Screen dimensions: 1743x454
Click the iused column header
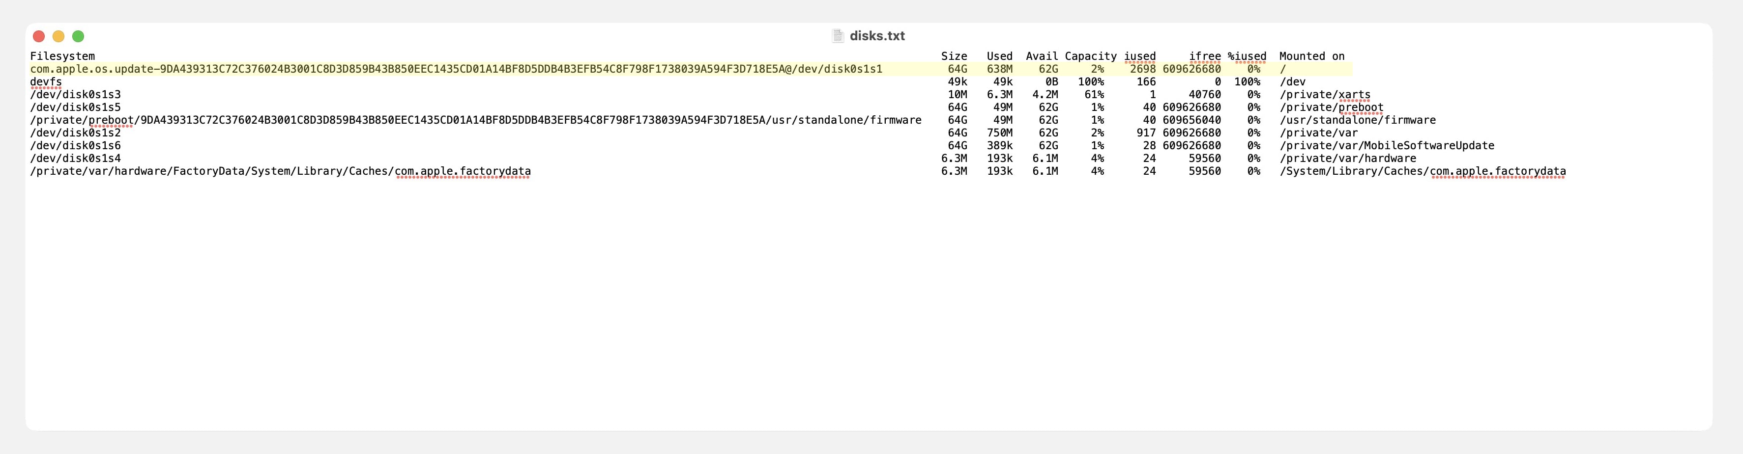[1139, 56]
